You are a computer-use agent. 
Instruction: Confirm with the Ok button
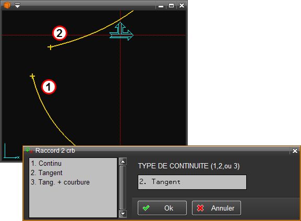pos(162,208)
